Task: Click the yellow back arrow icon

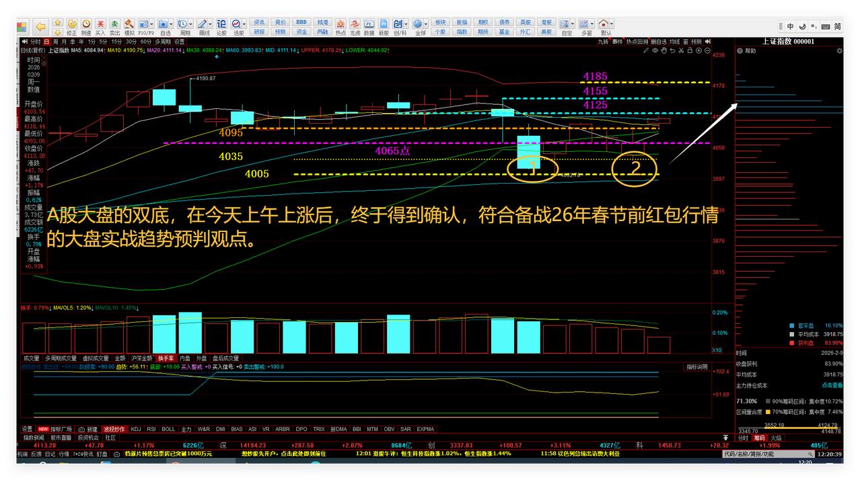Action: (40, 27)
